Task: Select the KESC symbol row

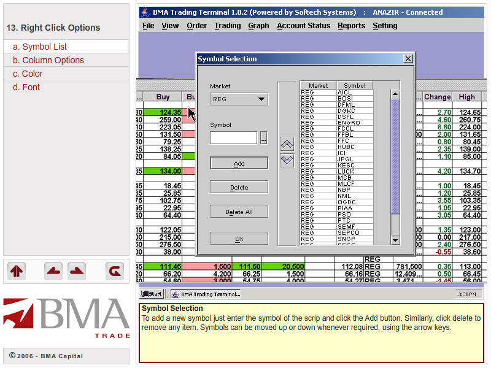Action: pyautogui.click(x=336, y=165)
